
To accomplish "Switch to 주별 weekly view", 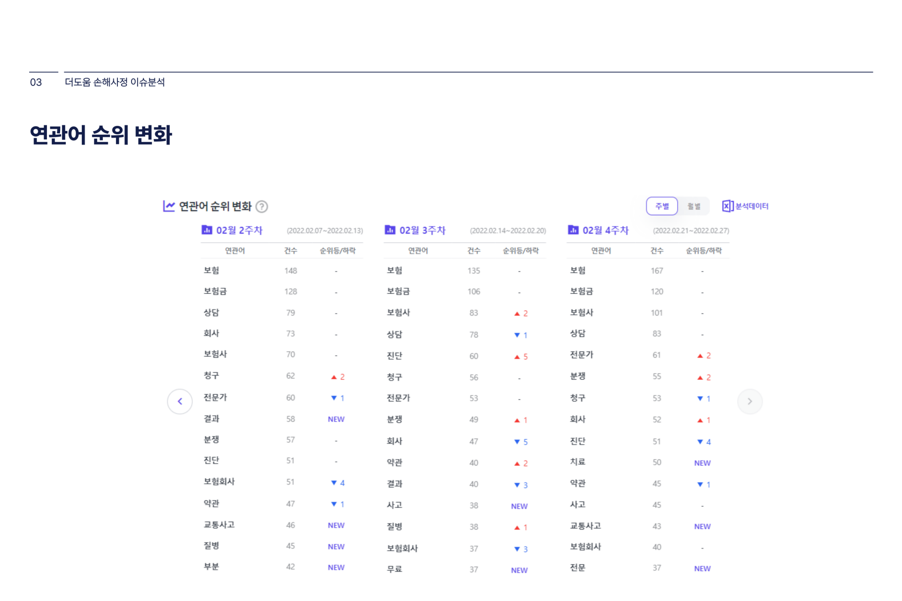I will (662, 206).
